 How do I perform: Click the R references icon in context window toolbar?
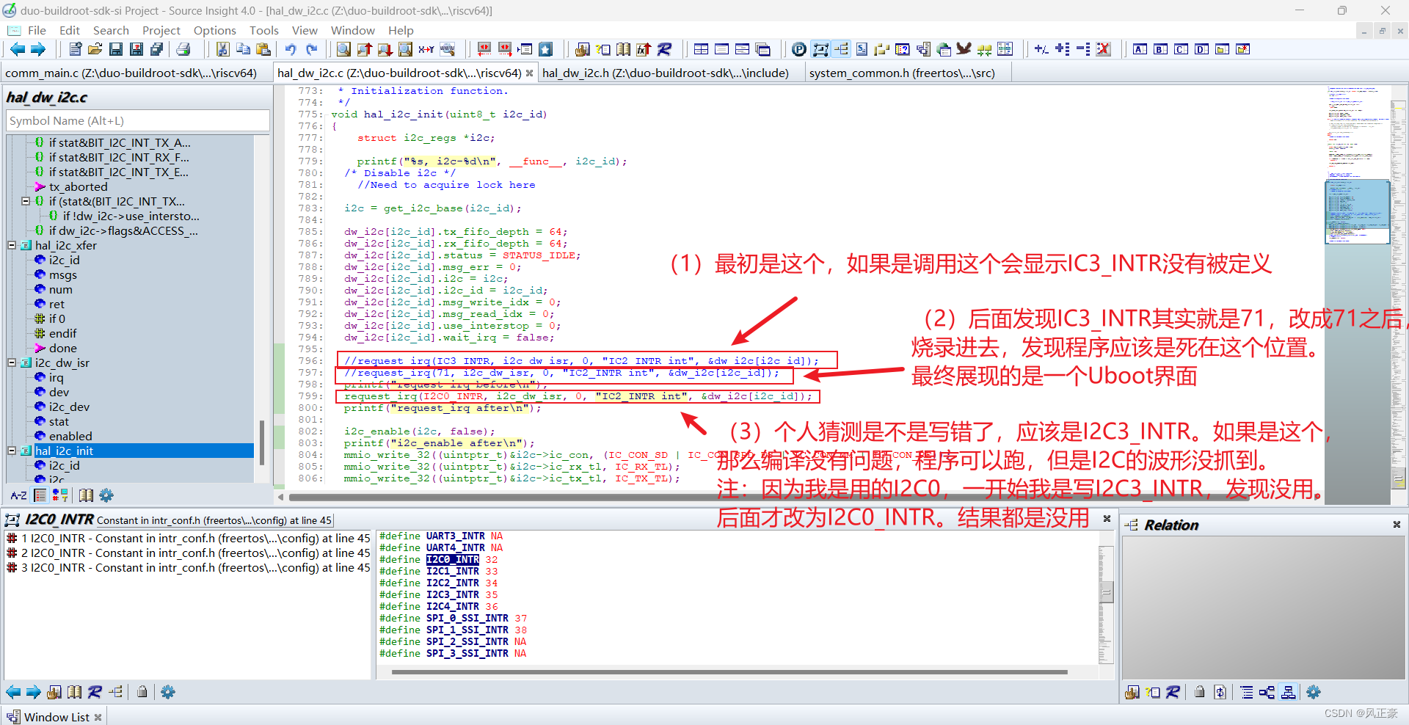click(95, 691)
